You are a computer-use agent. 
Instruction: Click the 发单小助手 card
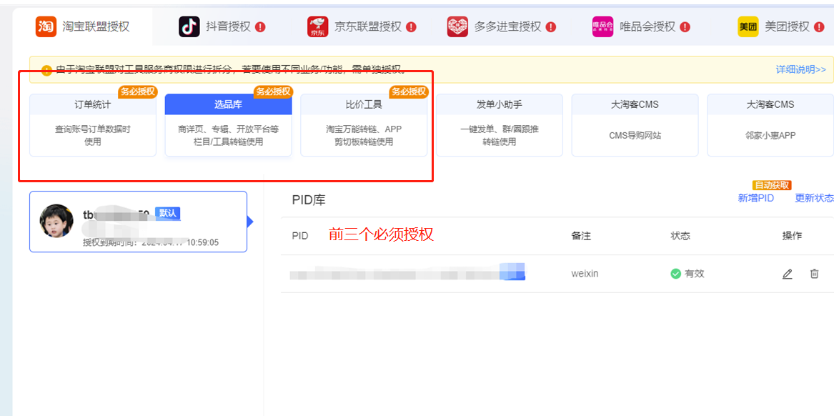click(500, 125)
